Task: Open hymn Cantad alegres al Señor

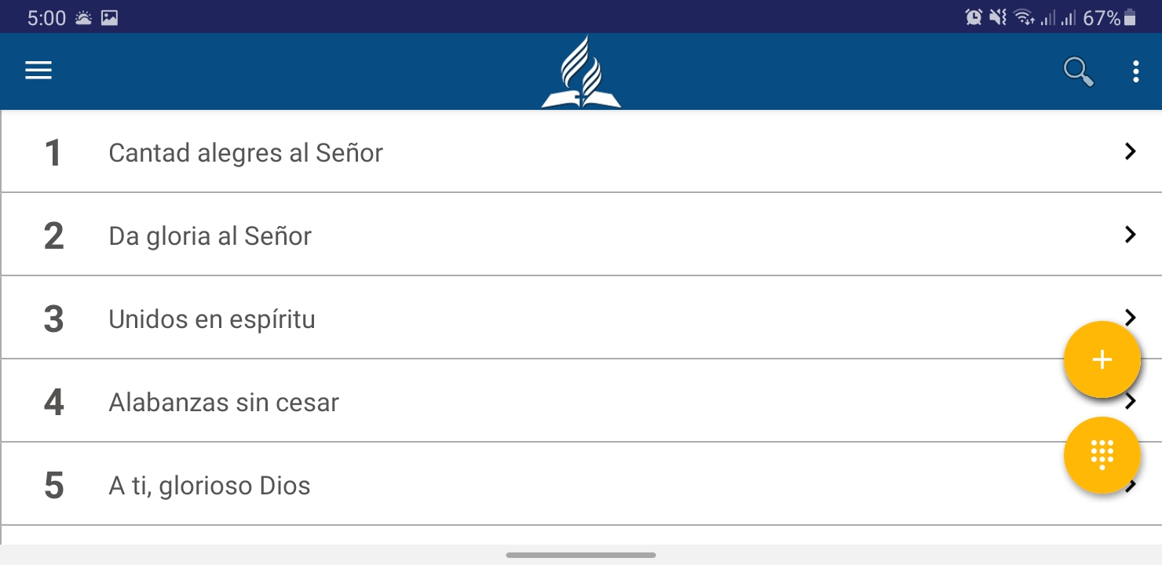Action: pos(245,152)
